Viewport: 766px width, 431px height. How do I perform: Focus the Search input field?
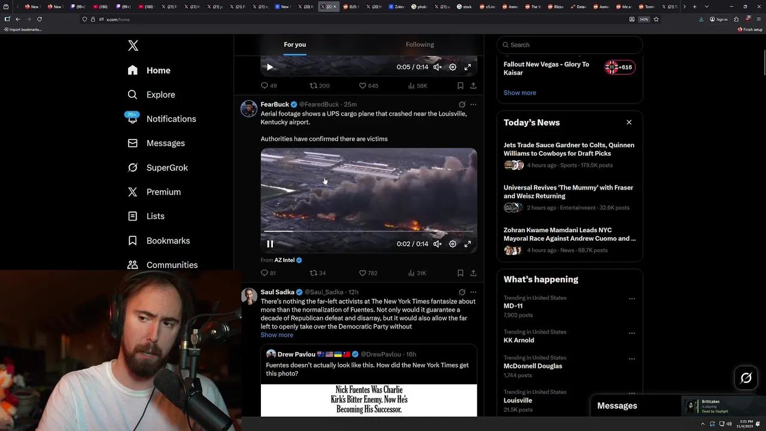570,45
